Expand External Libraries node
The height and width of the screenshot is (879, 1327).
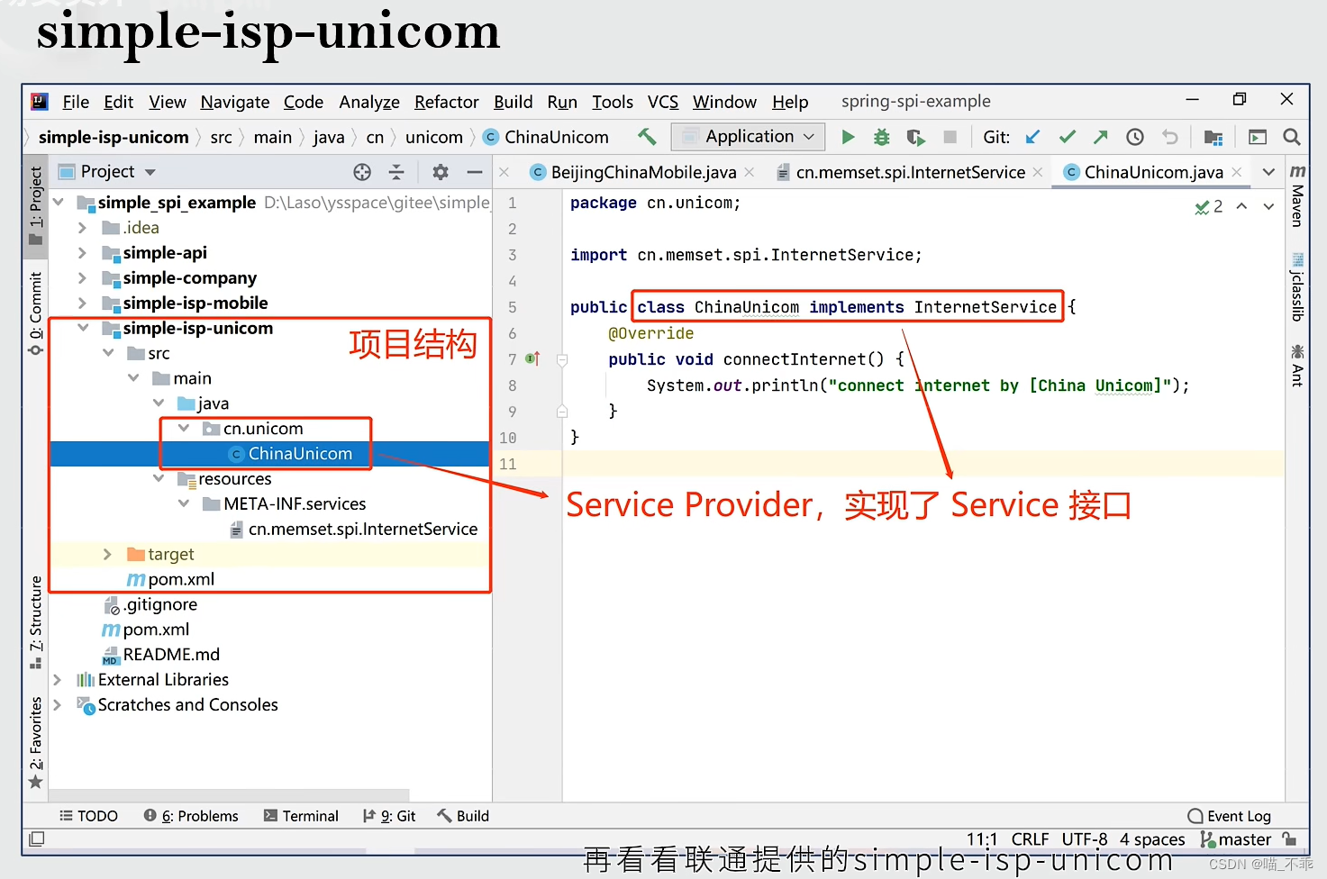57,680
